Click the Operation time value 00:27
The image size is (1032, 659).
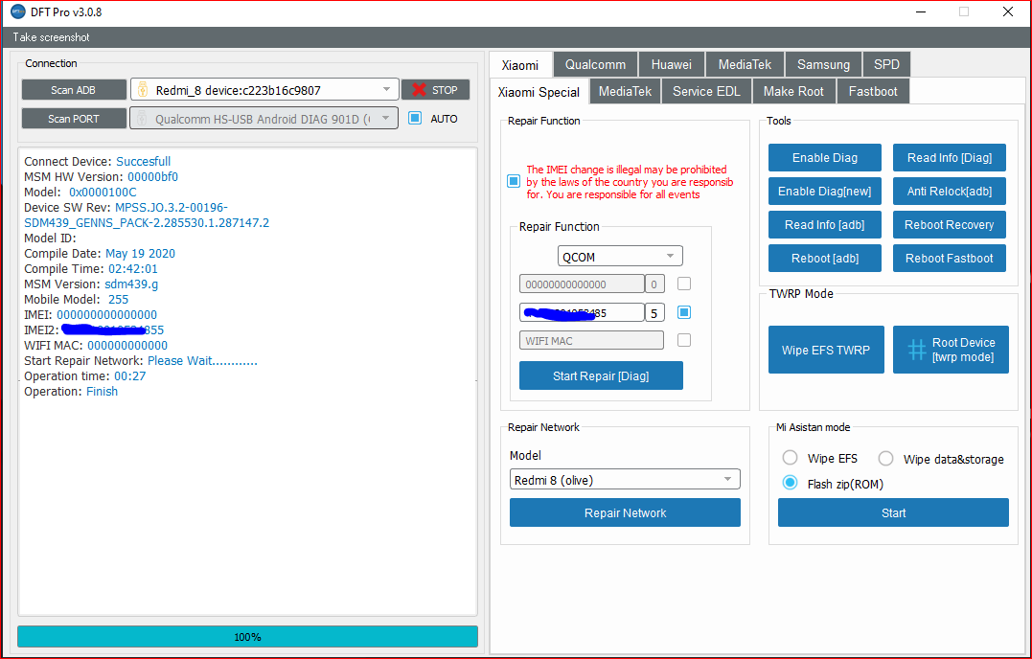[130, 376]
